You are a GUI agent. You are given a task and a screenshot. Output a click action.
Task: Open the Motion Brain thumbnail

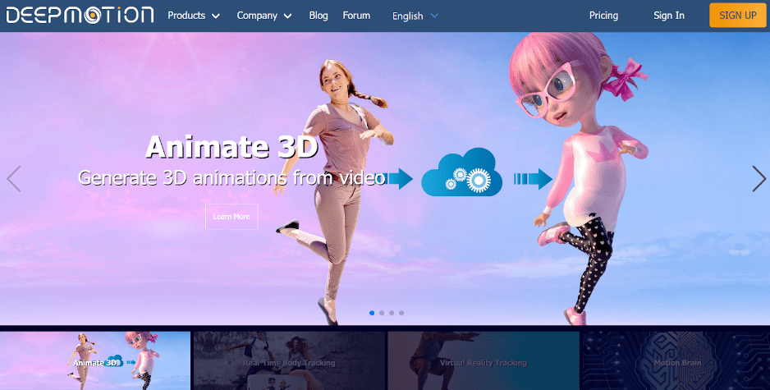676,360
